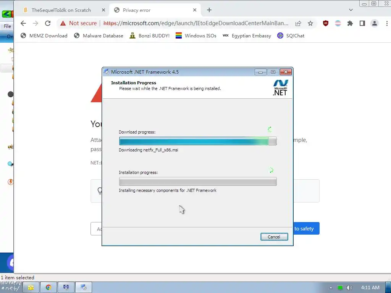Click the Show desktop button
This screenshot has height=293, width=391.
coord(388,288)
